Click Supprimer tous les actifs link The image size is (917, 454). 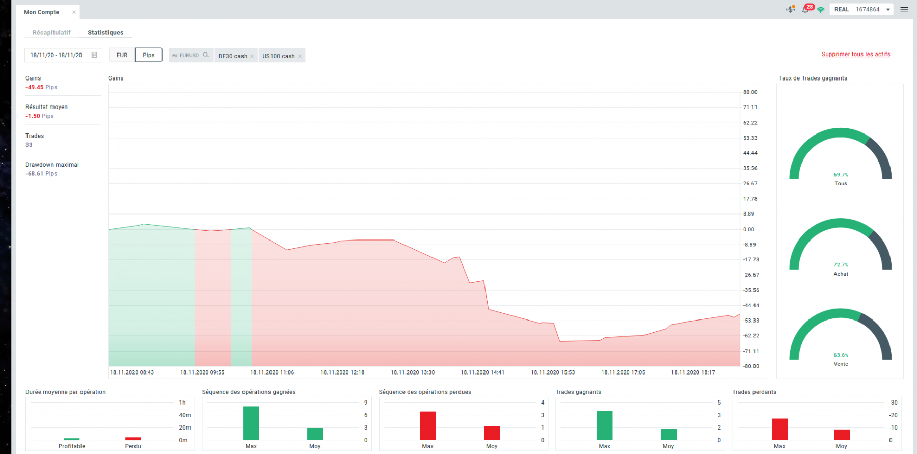click(x=856, y=54)
